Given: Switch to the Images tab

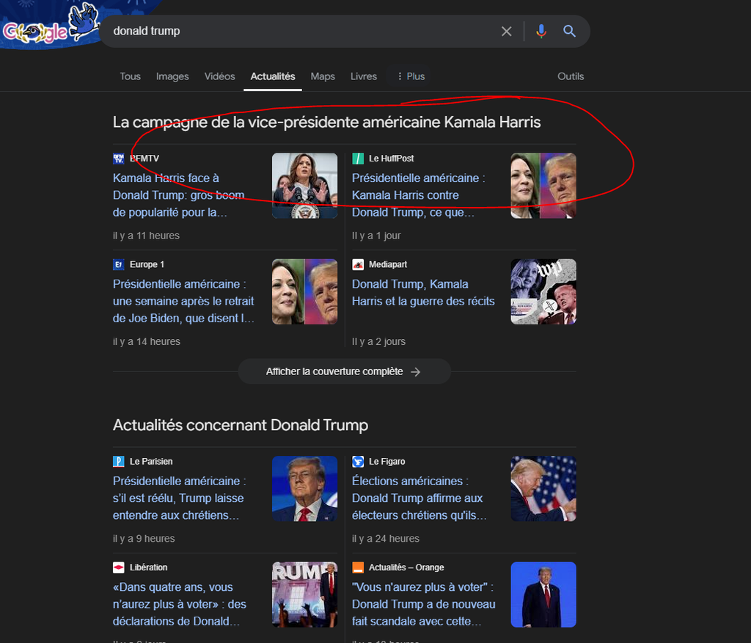Looking at the screenshot, I should 172,76.
